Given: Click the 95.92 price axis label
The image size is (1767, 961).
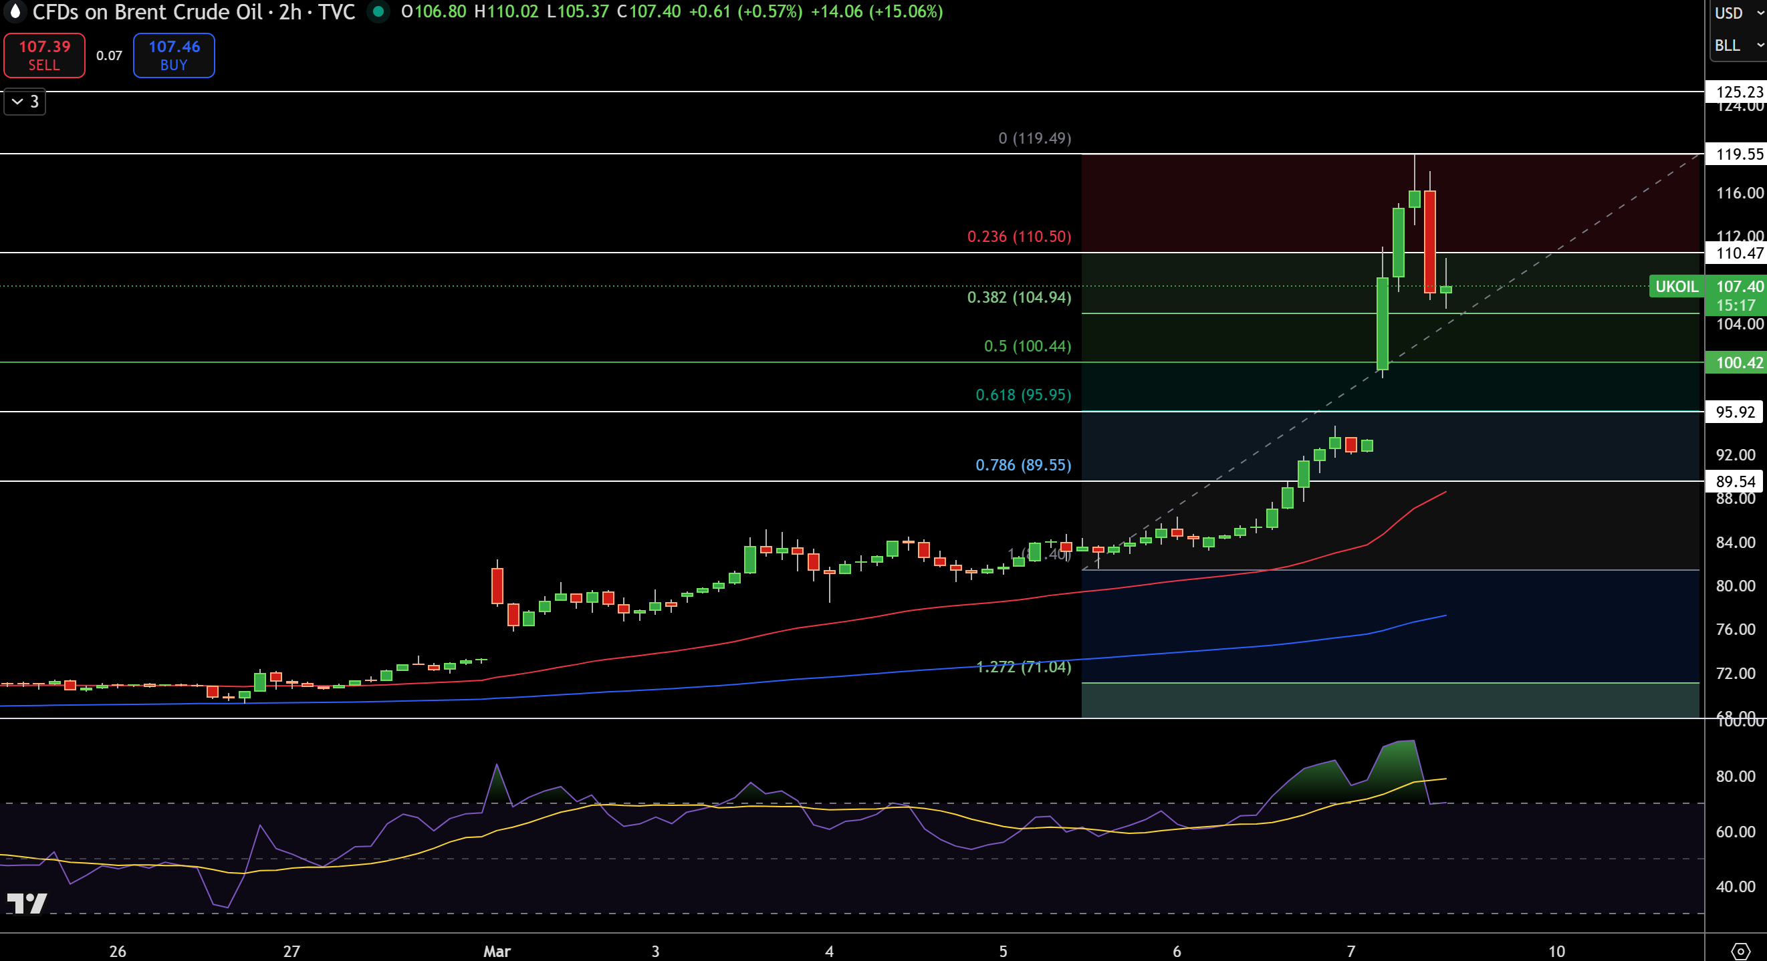Looking at the screenshot, I should tap(1734, 412).
